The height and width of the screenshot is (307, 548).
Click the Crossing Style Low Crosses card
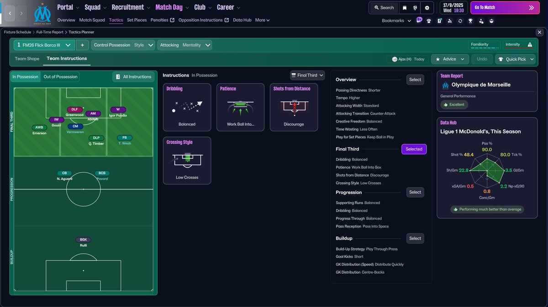(187, 160)
